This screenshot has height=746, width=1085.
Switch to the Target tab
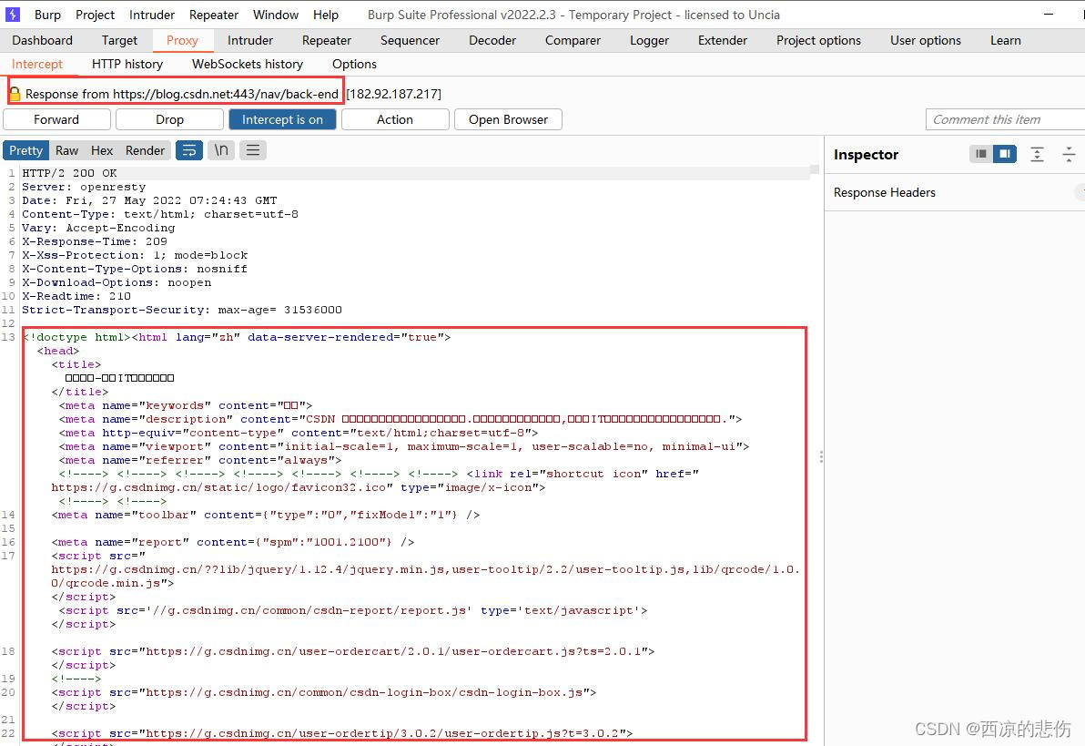tap(119, 40)
